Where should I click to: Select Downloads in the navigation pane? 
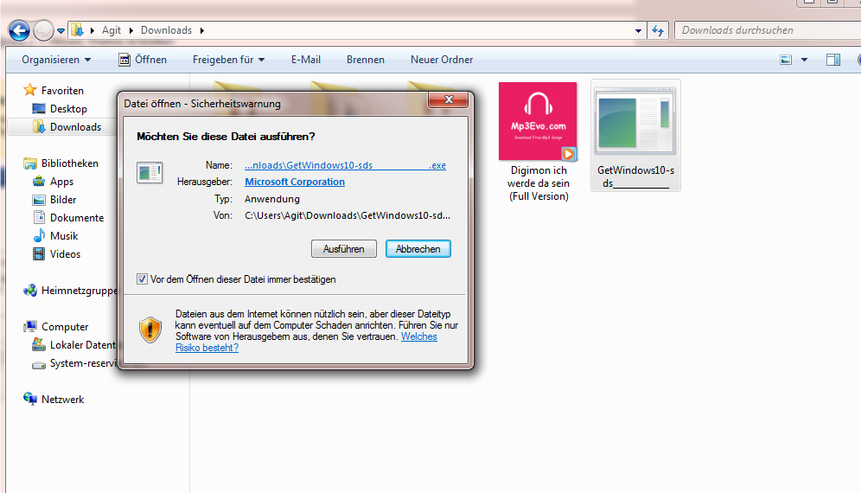76,127
